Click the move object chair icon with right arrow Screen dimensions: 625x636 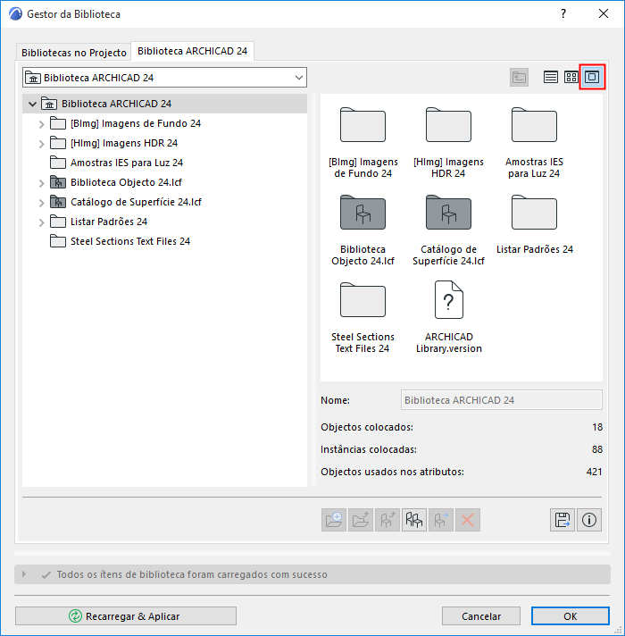point(440,520)
